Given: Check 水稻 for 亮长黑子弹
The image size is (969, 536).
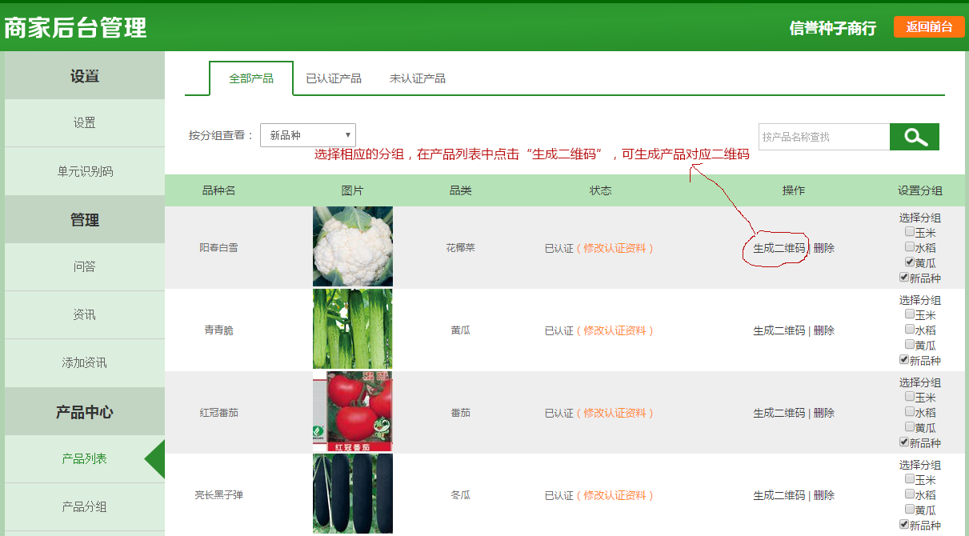Looking at the screenshot, I should click(910, 494).
